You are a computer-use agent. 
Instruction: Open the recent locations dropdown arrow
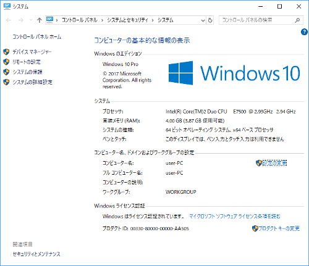[31, 20]
